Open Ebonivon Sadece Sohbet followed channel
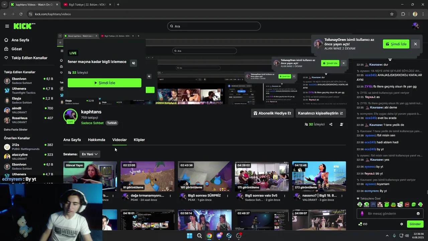Viewport: 428px width, 241px height. 28,81
